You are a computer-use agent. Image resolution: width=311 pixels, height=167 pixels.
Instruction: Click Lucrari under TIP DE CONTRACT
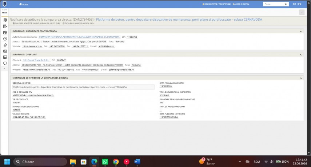17,103
